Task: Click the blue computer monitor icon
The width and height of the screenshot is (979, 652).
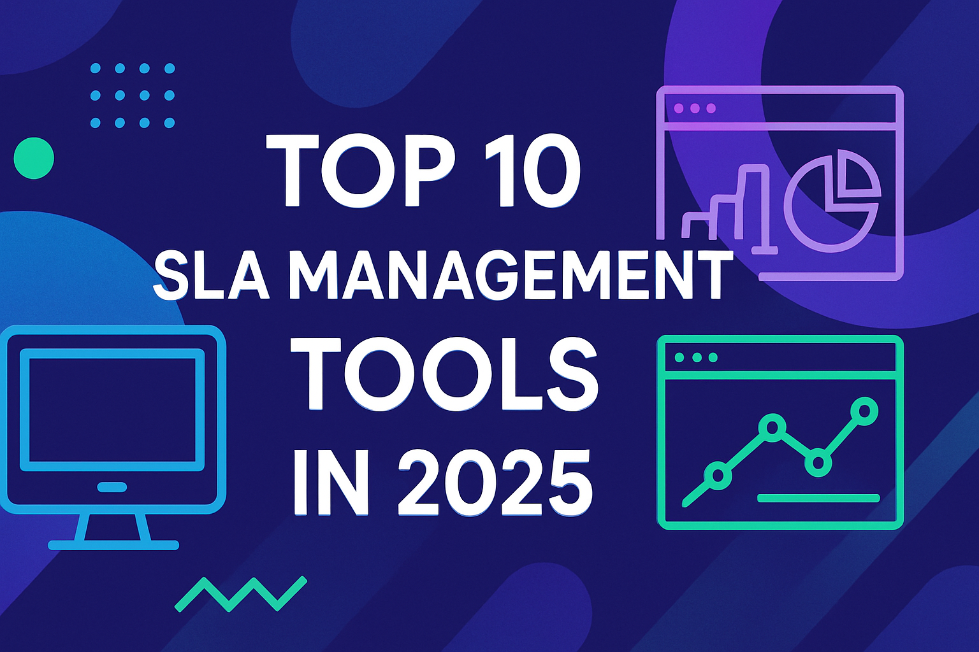Action: (113, 437)
